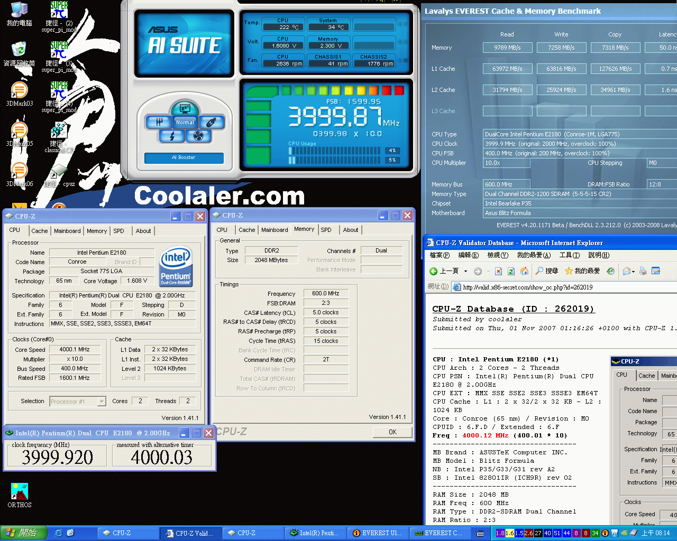Image resolution: width=677 pixels, height=541 pixels.
Task: Switch to CPU tab in middle CPU-Z window
Action: (222, 230)
